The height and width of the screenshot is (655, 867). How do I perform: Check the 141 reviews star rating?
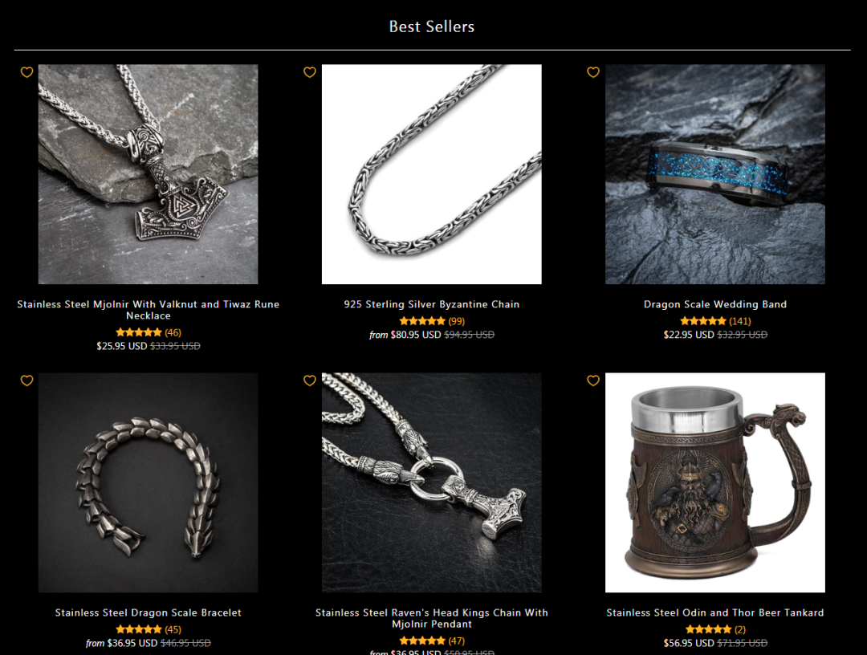point(715,321)
